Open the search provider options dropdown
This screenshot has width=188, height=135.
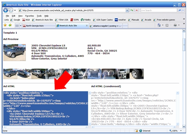(183, 10)
